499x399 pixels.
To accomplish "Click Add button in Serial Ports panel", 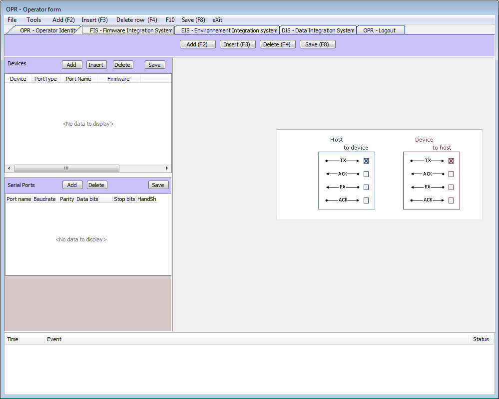I will tap(72, 185).
